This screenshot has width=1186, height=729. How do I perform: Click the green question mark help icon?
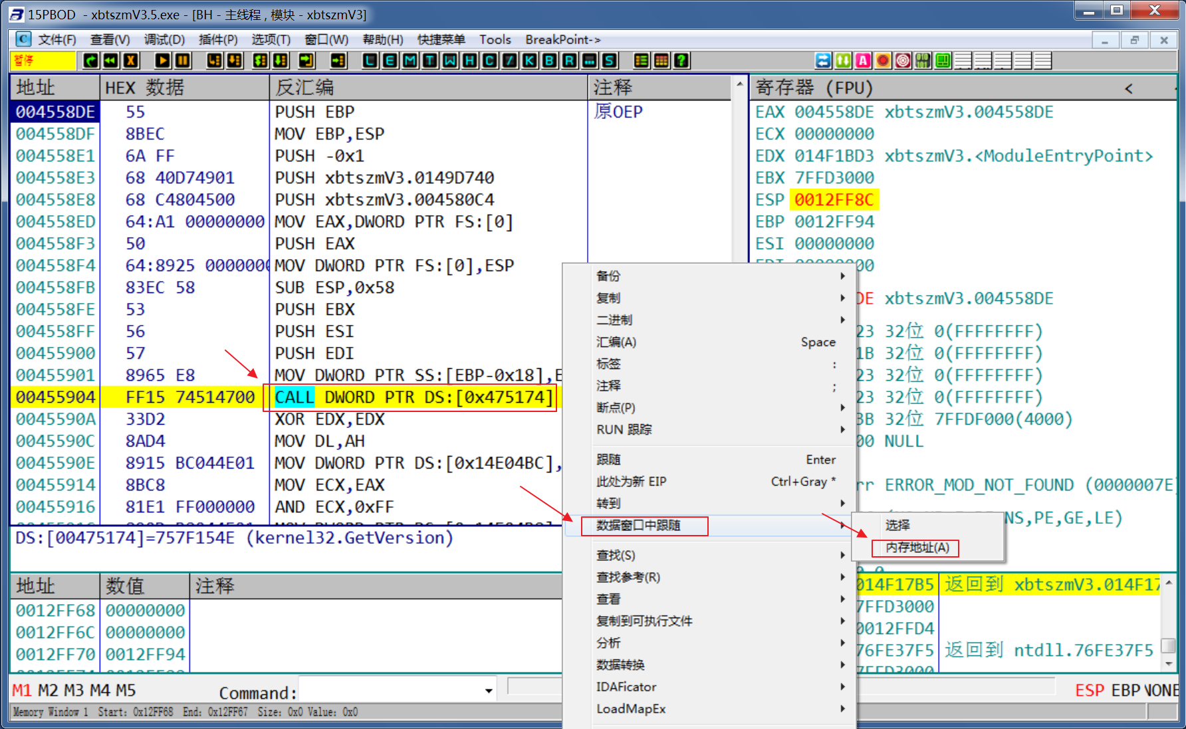click(681, 61)
